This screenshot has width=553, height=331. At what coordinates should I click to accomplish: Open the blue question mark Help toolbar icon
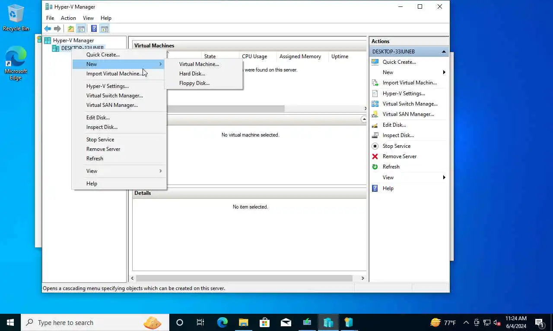point(94,29)
